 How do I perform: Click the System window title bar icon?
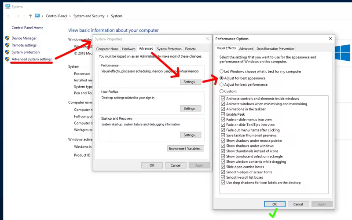[7, 7]
